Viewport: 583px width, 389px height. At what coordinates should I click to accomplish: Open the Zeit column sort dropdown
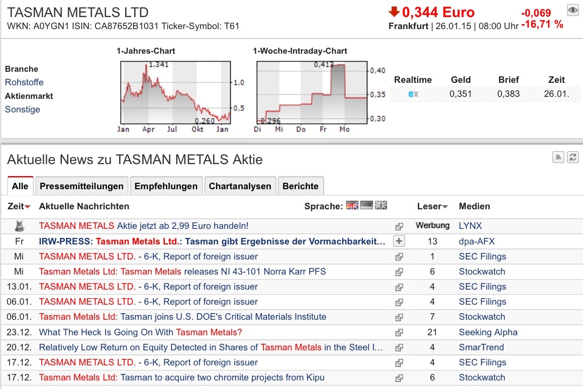pos(26,206)
